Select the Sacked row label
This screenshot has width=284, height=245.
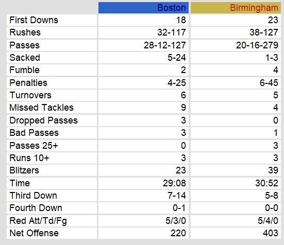pyautogui.click(x=25, y=58)
